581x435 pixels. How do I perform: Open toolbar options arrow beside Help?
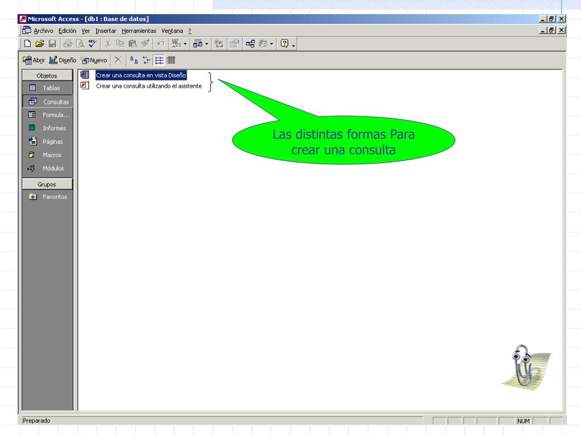[293, 45]
